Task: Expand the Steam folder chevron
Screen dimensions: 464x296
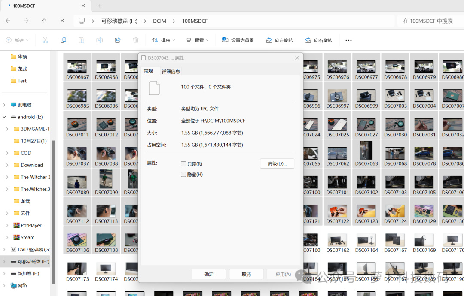Action: pos(7,237)
